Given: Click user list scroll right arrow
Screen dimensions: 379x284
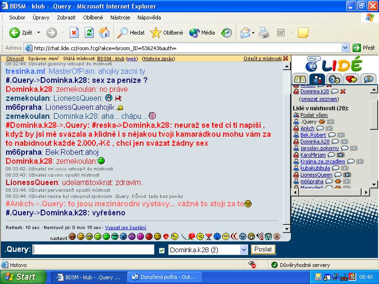Looking at the screenshot, I should (x=366, y=192).
